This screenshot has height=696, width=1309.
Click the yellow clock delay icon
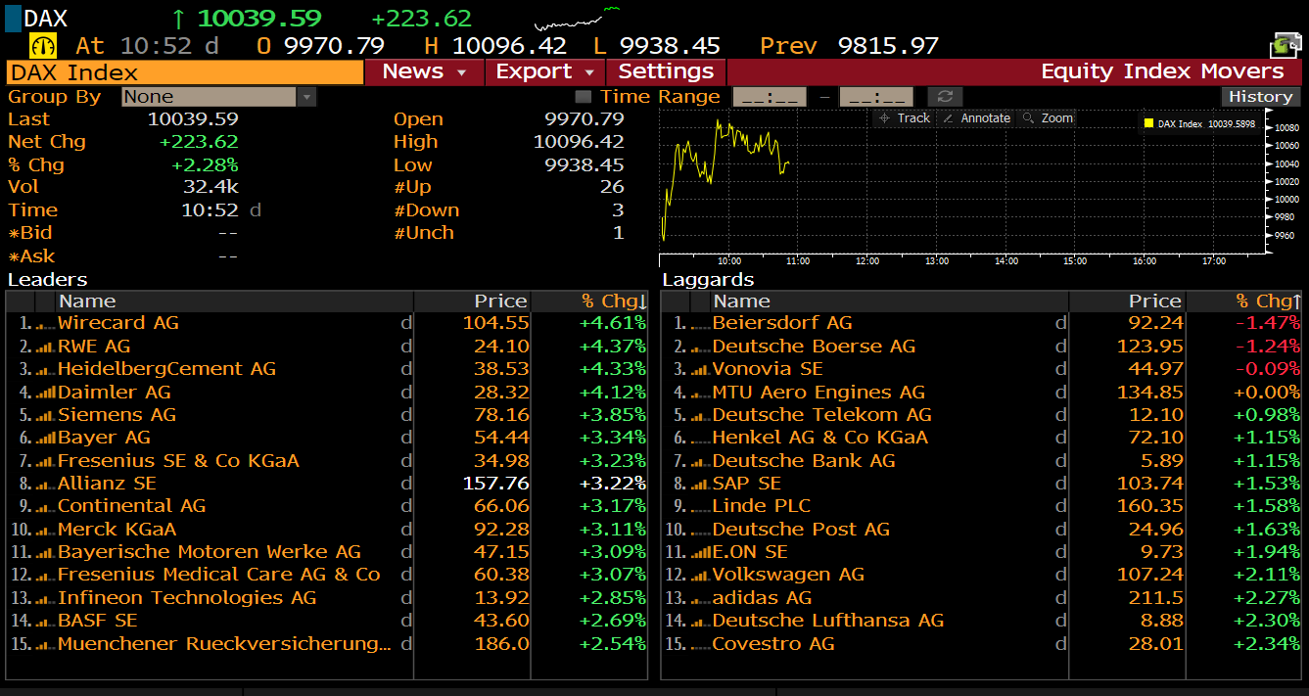click(43, 45)
